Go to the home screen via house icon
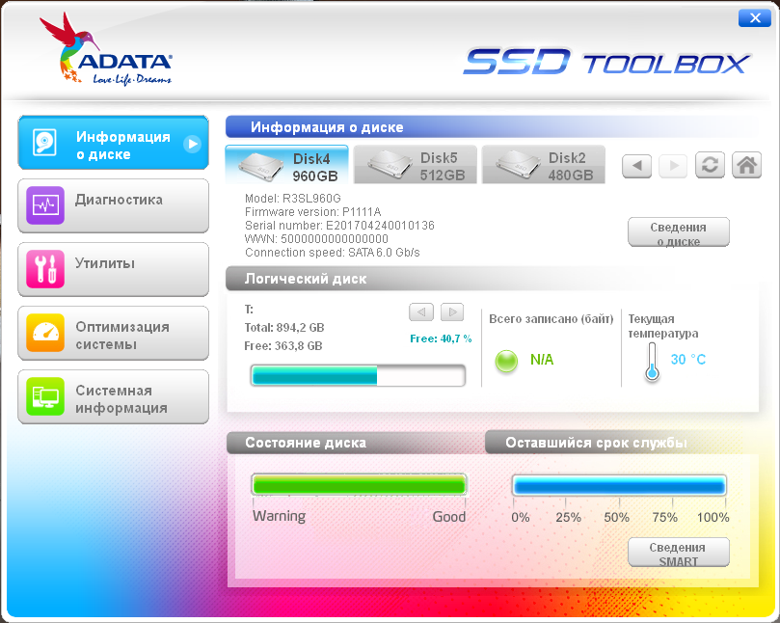The width and height of the screenshot is (780, 623). [x=746, y=165]
